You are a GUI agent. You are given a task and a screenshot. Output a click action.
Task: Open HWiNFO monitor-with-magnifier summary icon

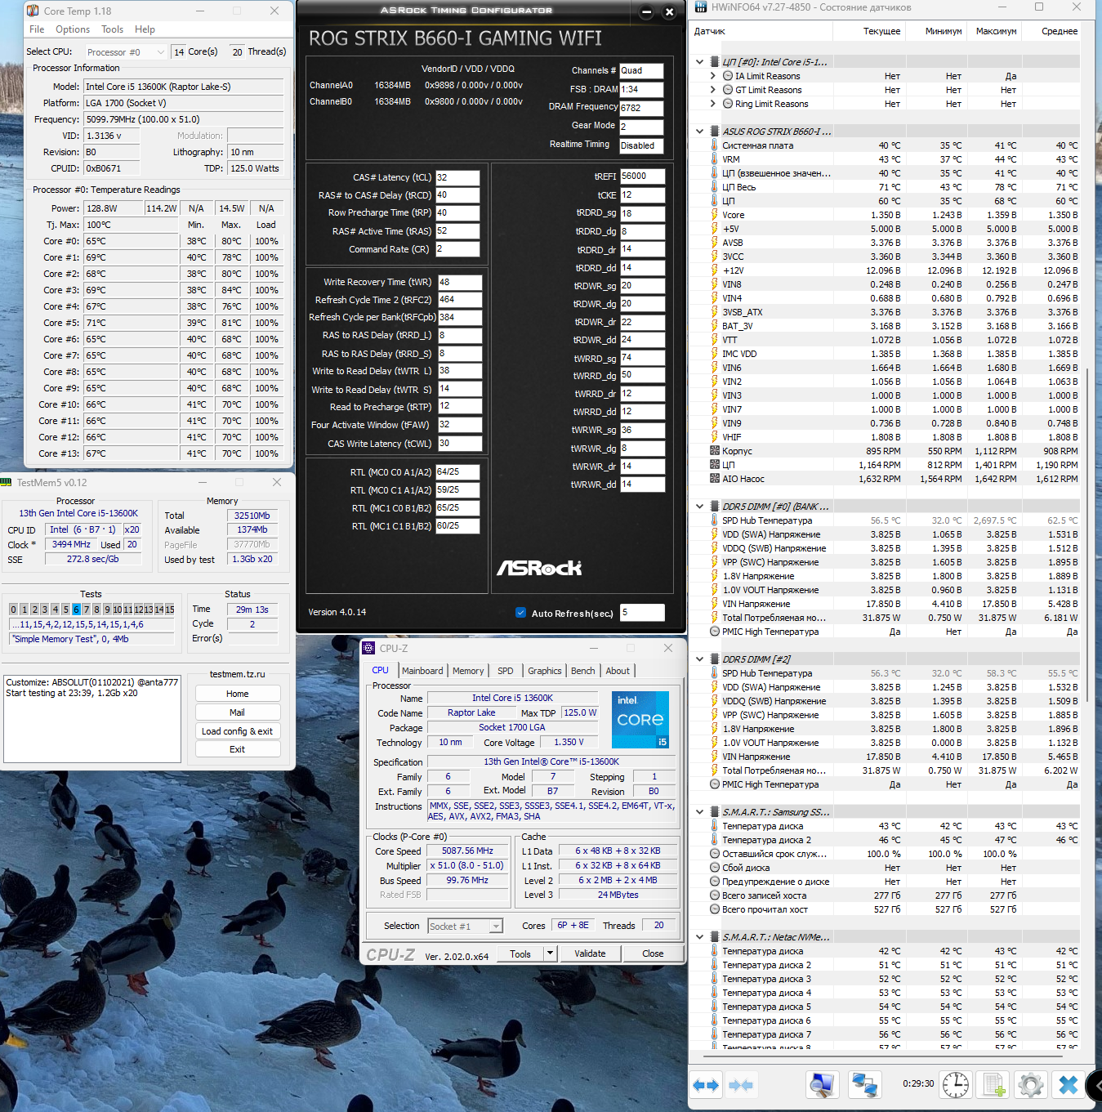(x=822, y=1085)
